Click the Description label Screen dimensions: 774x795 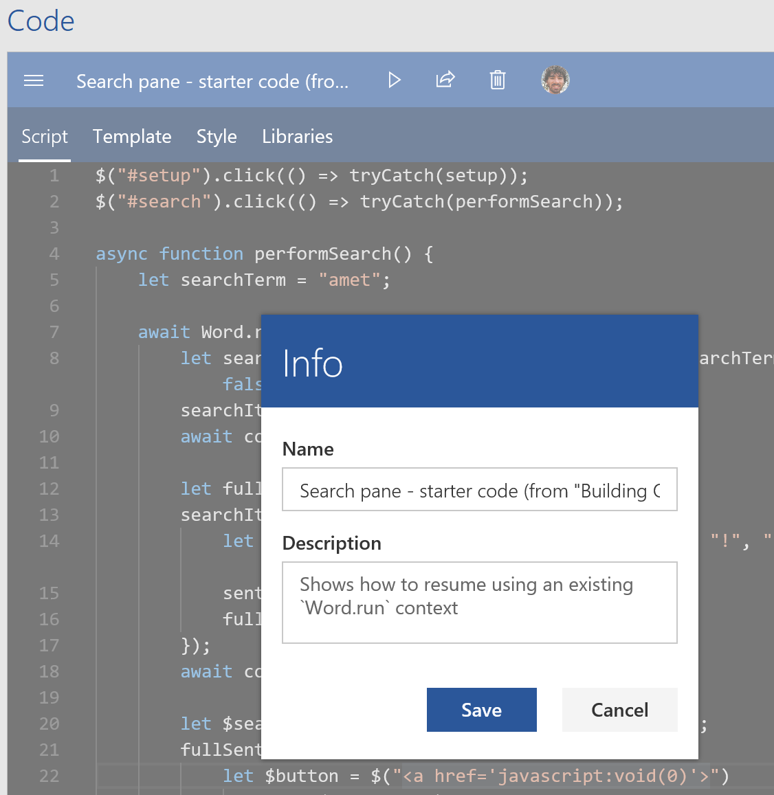coord(332,544)
